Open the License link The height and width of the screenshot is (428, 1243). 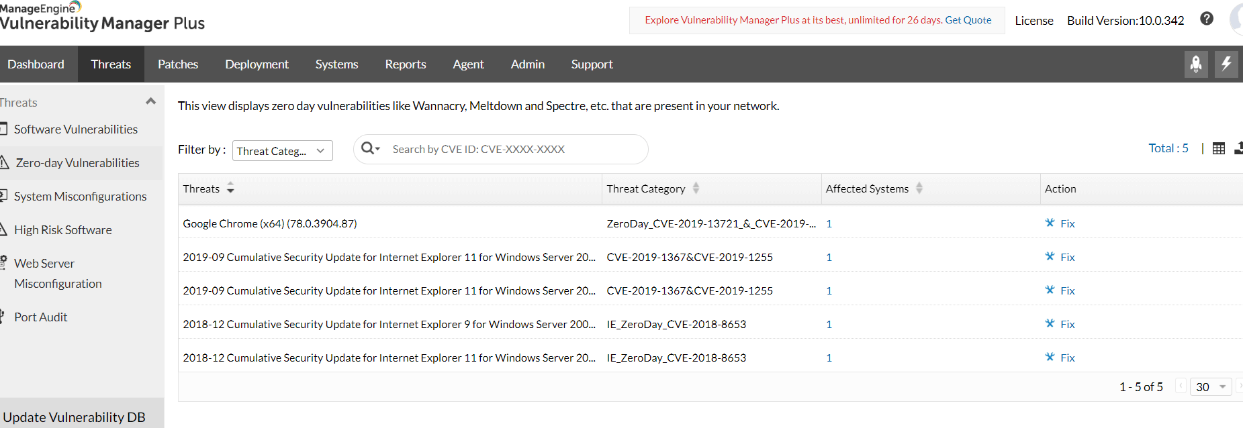(1033, 21)
